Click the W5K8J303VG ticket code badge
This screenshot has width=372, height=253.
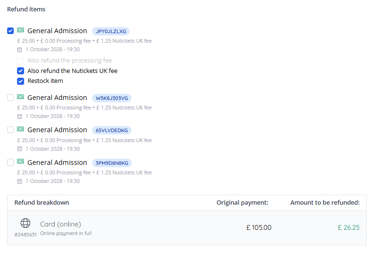(112, 98)
